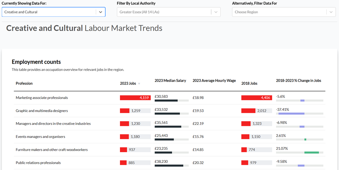Click the 2023 Average Hourly Wage header
339x170 pixels.
point(214,80)
